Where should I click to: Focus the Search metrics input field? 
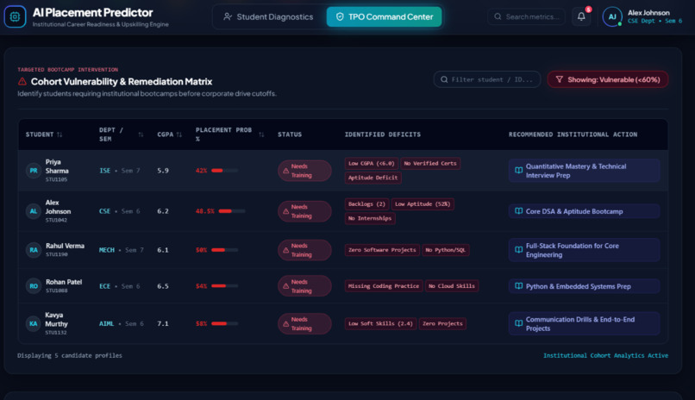tap(527, 17)
